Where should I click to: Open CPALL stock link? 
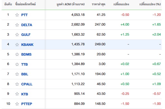27,84
